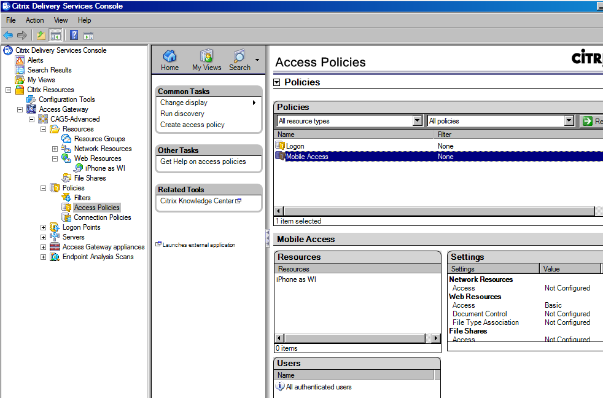Select Search Results tree node
The height and width of the screenshot is (398, 603).
pyautogui.click(x=49, y=70)
